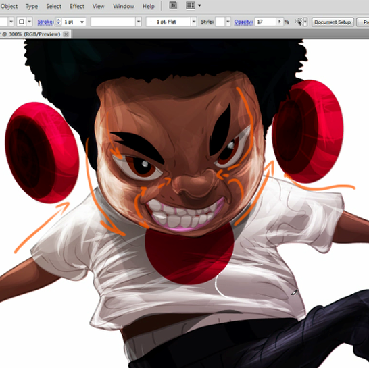Click the stroke weight stepper arrows
The height and width of the screenshot is (368, 369).
[59, 22]
